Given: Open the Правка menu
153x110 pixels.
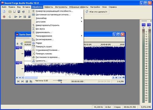Looking at the screenshot, I should coord(12,7).
